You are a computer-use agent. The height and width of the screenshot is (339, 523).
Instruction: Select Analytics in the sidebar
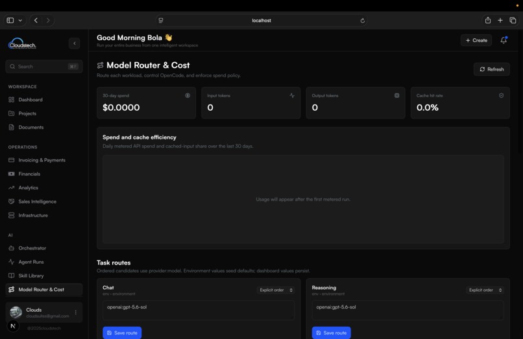(x=44, y=188)
